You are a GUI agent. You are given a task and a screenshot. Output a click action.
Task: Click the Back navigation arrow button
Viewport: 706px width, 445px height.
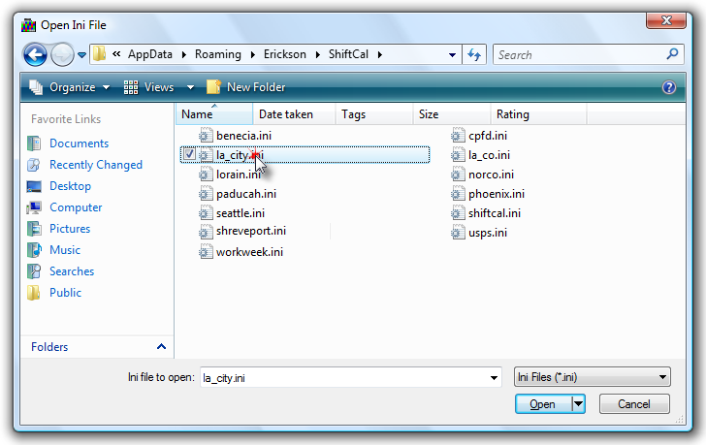(x=35, y=55)
